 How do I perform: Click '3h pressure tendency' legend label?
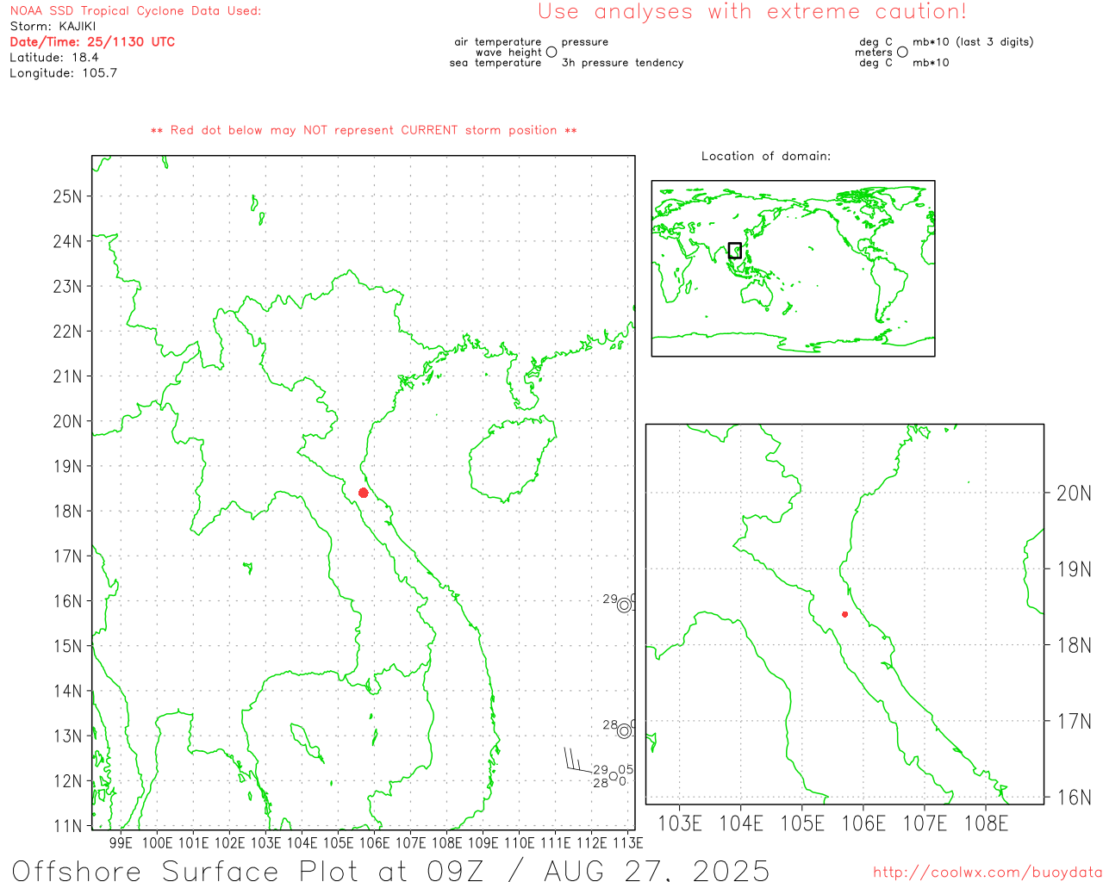(x=622, y=62)
